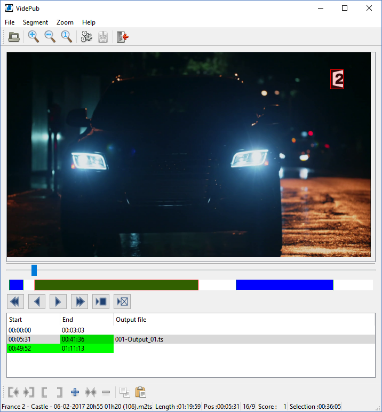The height and width of the screenshot is (412, 382).
Task: Click the open file folder icon
Action: click(14, 37)
